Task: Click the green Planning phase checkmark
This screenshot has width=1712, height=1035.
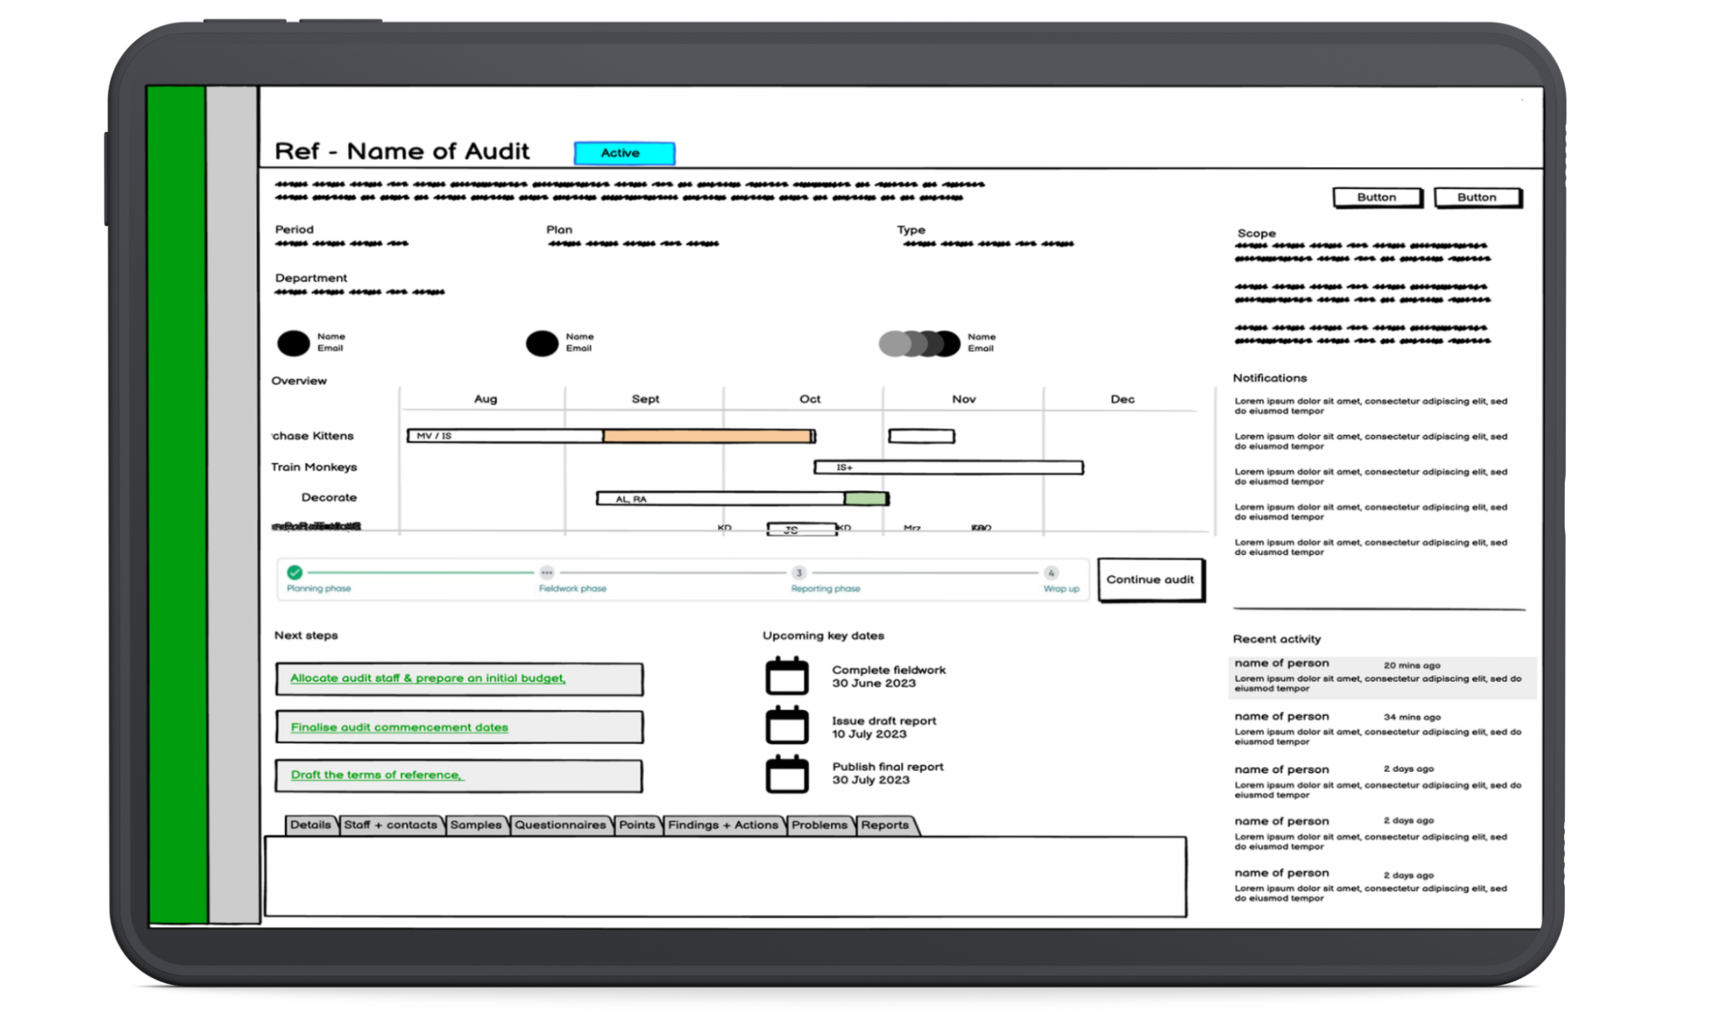Action: point(294,572)
